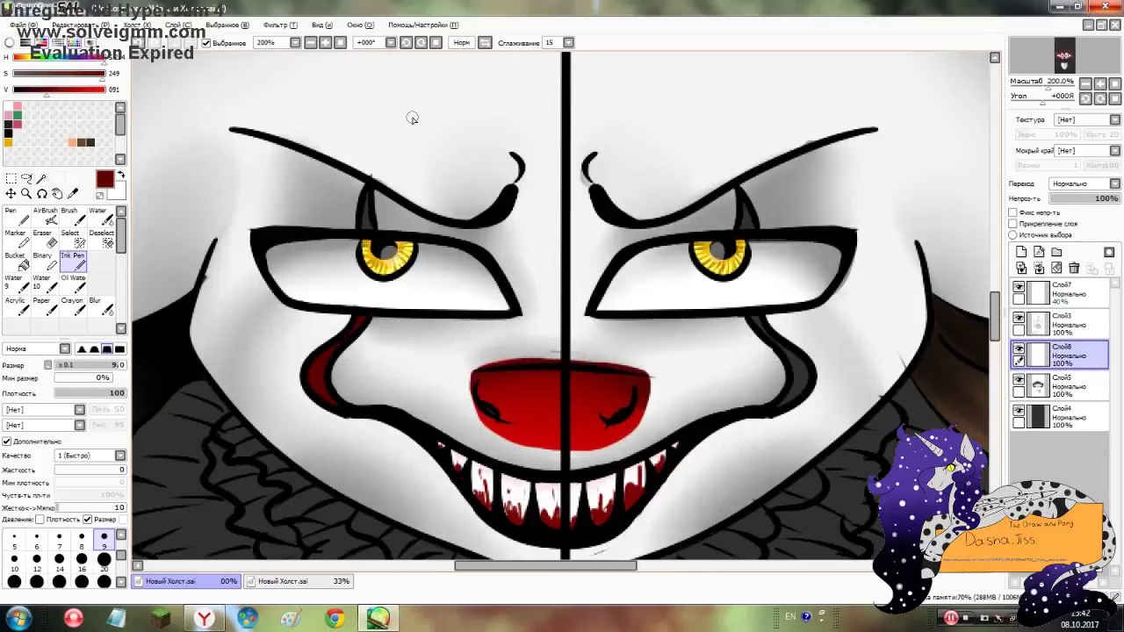This screenshot has width=1124, height=632.
Task: Open the Норма brush mode dropdown
Action: [35, 348]
